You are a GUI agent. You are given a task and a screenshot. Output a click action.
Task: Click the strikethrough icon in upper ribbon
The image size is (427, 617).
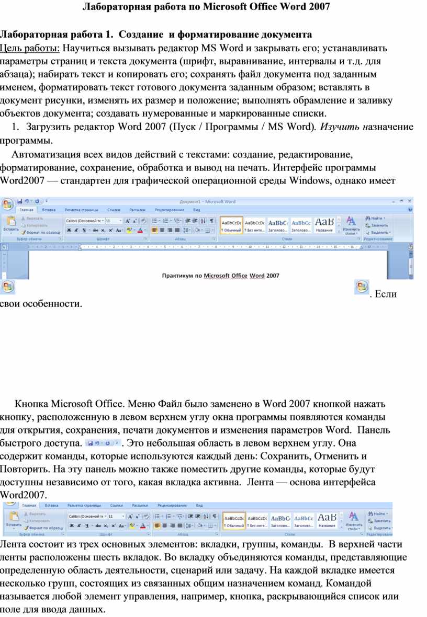95,230
